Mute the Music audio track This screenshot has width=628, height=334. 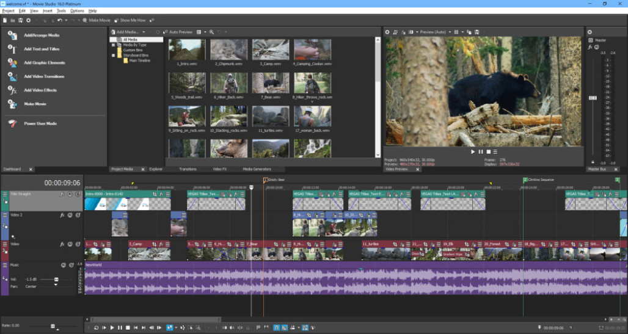[64, 265]
